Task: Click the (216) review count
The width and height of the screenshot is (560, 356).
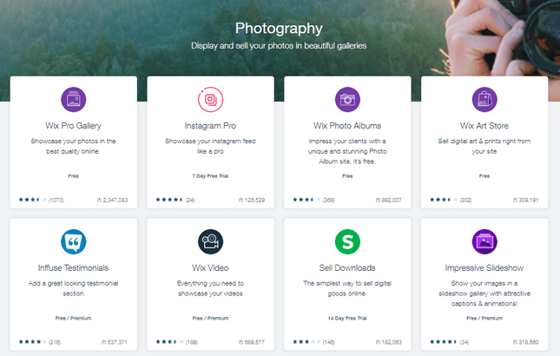Action: [x=55, y=342]
